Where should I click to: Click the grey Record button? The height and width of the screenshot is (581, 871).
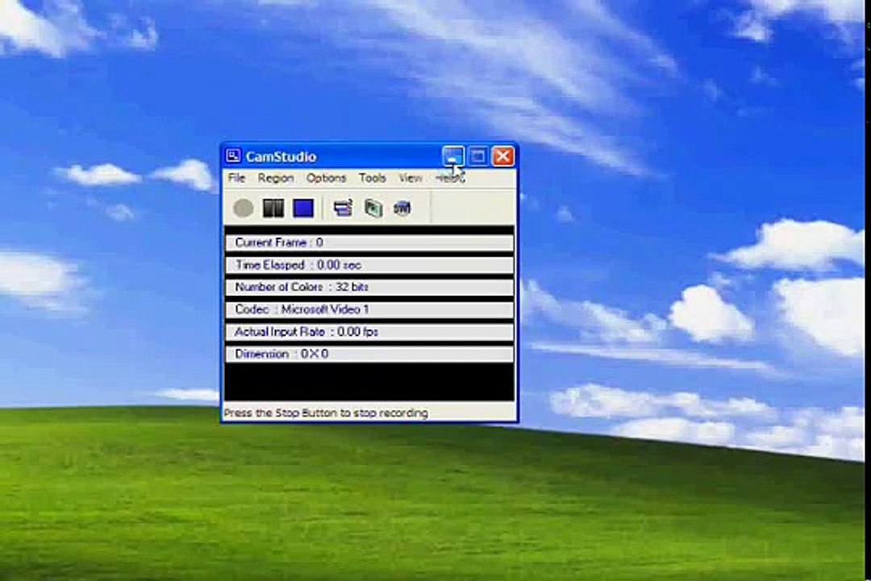[244, 208]
